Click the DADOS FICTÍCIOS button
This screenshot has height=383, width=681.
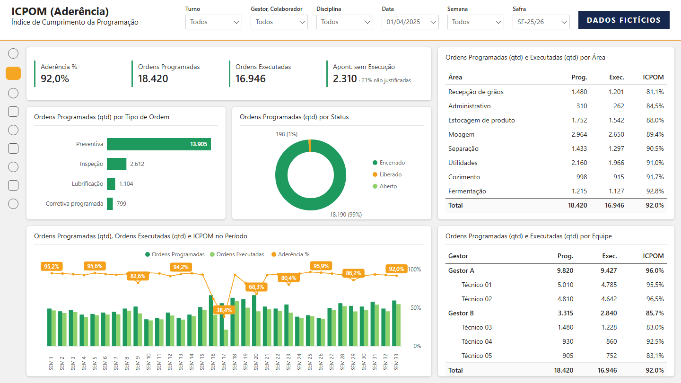[624, 20]
